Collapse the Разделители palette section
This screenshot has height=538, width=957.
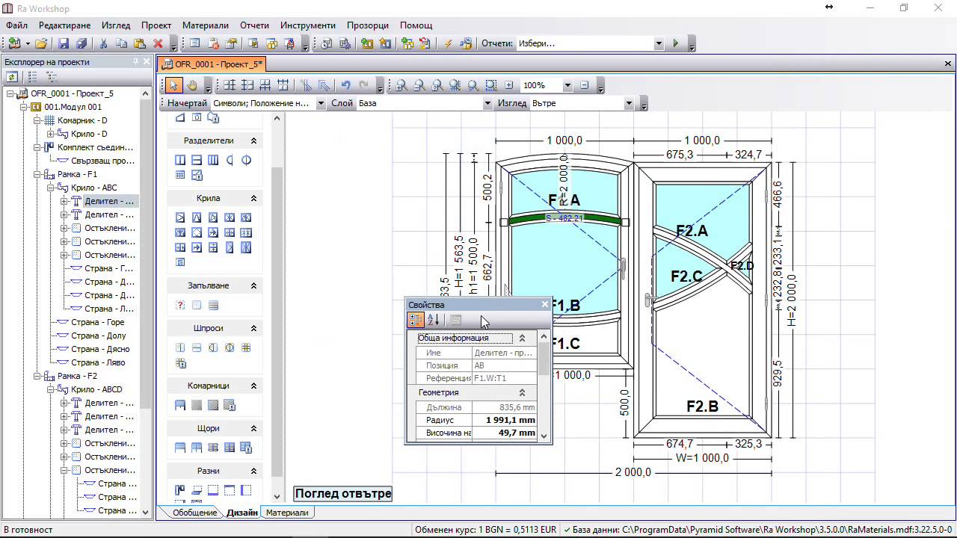coord(253,140)
